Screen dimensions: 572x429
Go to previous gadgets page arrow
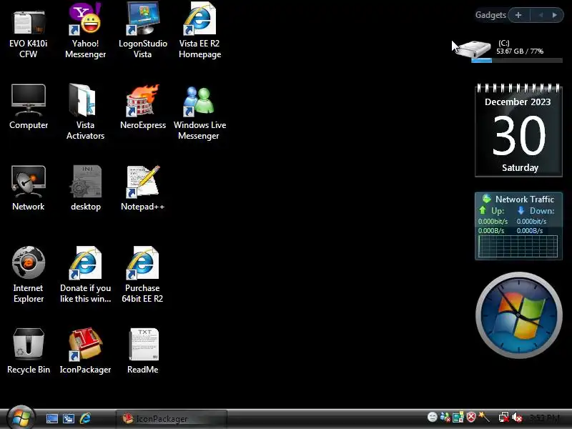(x=541, y=15)
